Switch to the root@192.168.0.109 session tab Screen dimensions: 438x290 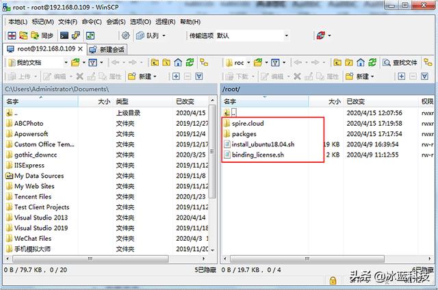(46, 49)
